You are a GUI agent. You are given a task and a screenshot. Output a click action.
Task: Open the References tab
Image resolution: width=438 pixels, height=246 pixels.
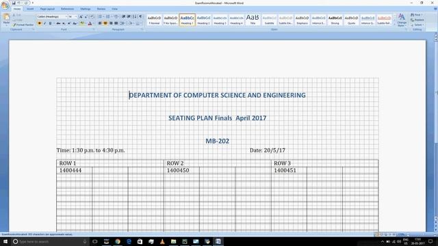(68, 9)
